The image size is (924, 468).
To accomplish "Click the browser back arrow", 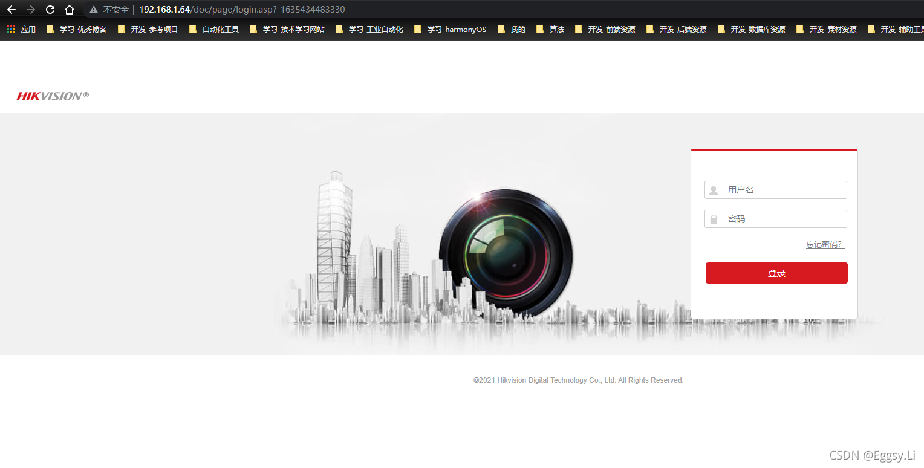I will click(11, 10).
